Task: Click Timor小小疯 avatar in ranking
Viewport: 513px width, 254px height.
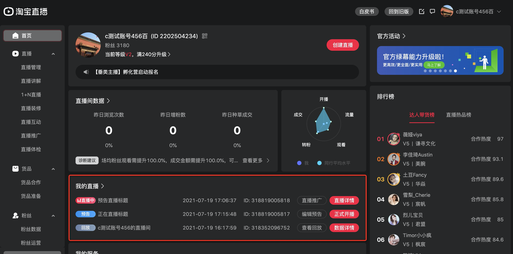Action: click(x=394, y=240)
